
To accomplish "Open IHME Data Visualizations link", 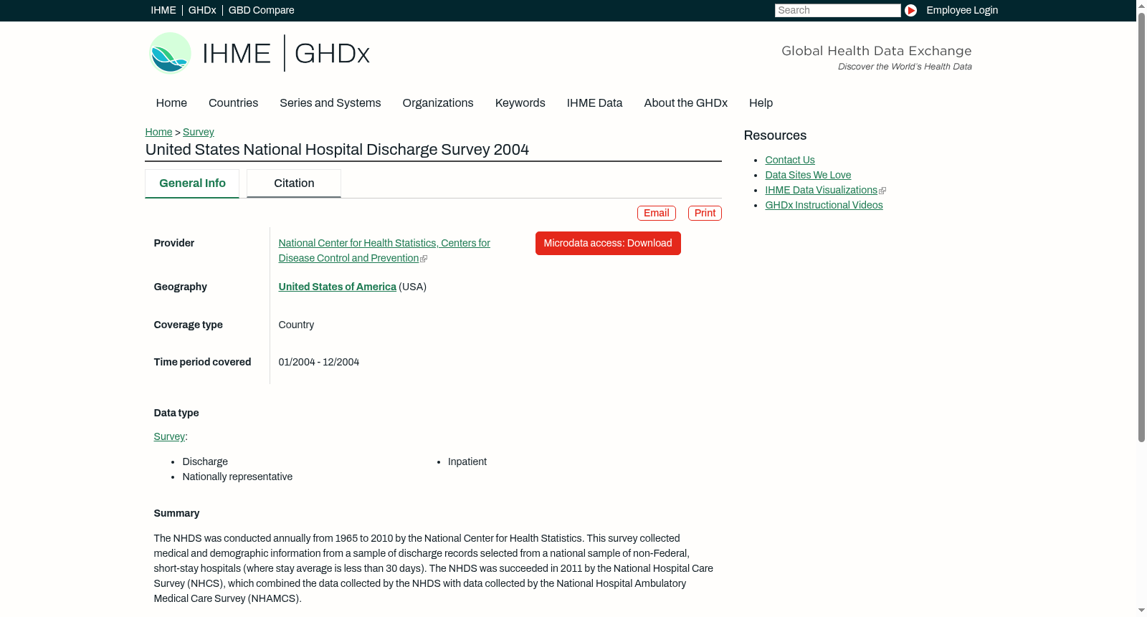I will [x=822, y=190].
